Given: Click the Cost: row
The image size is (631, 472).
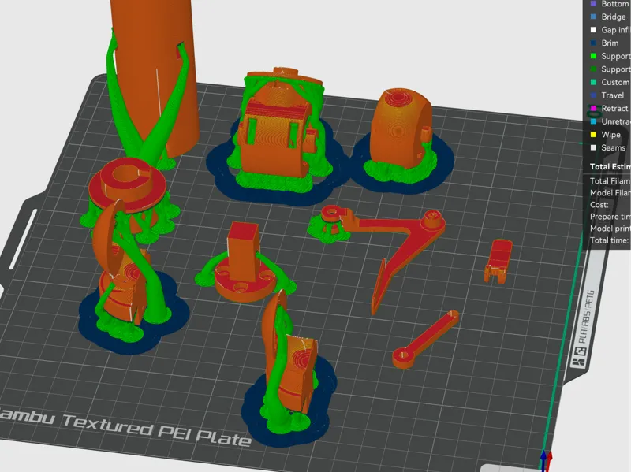Looking at the screenshot, I should 599,205.
